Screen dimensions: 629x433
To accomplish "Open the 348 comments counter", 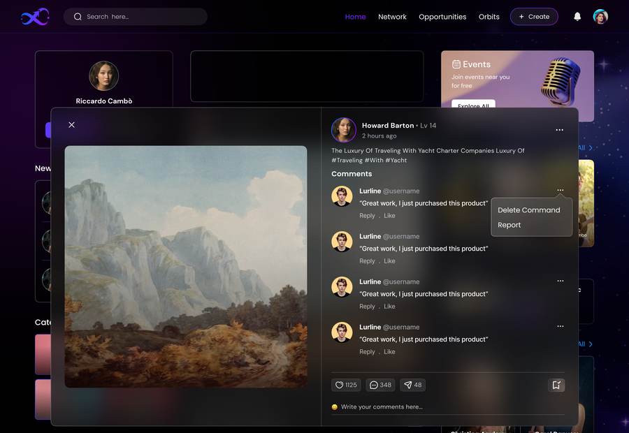I will tap(380, 385).
